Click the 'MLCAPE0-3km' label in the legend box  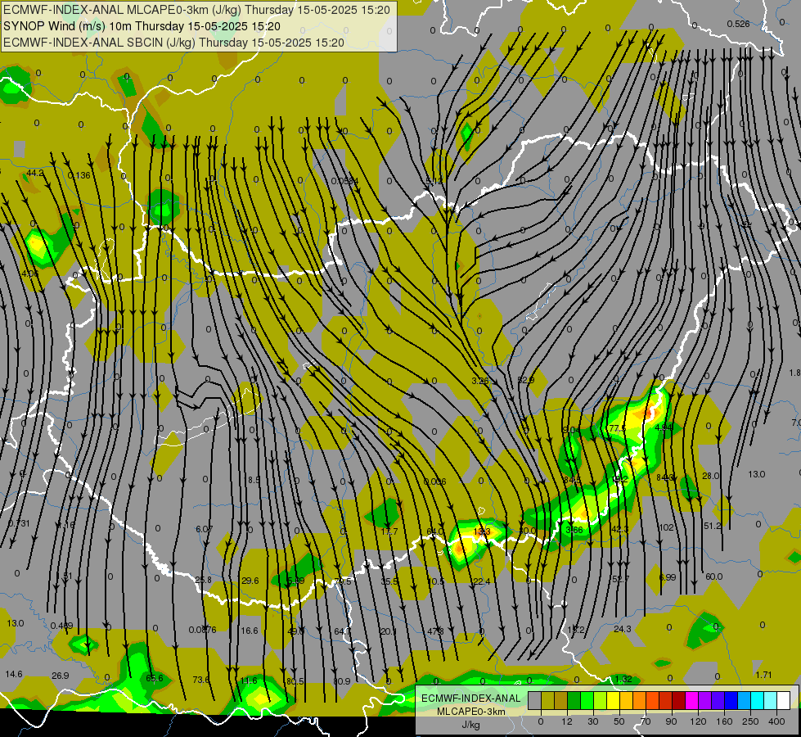pyautogui.click(x=470, y=712)
